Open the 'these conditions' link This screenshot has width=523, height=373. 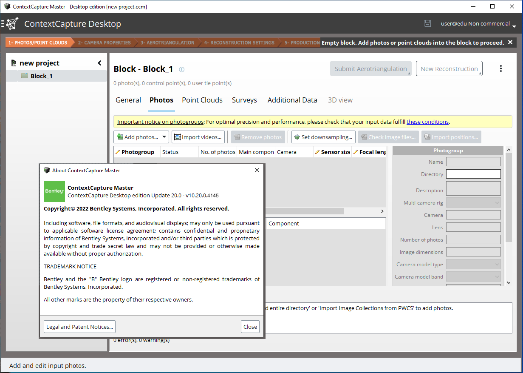(x=427, y=122)
